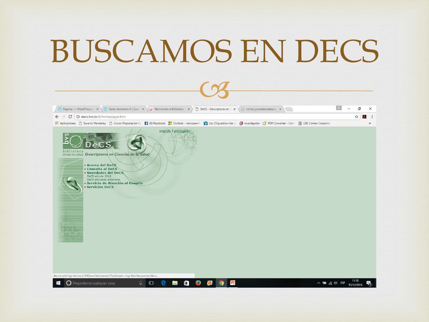
Task: Bookmark this page with the star icon
Action: (x=357, y=117)
